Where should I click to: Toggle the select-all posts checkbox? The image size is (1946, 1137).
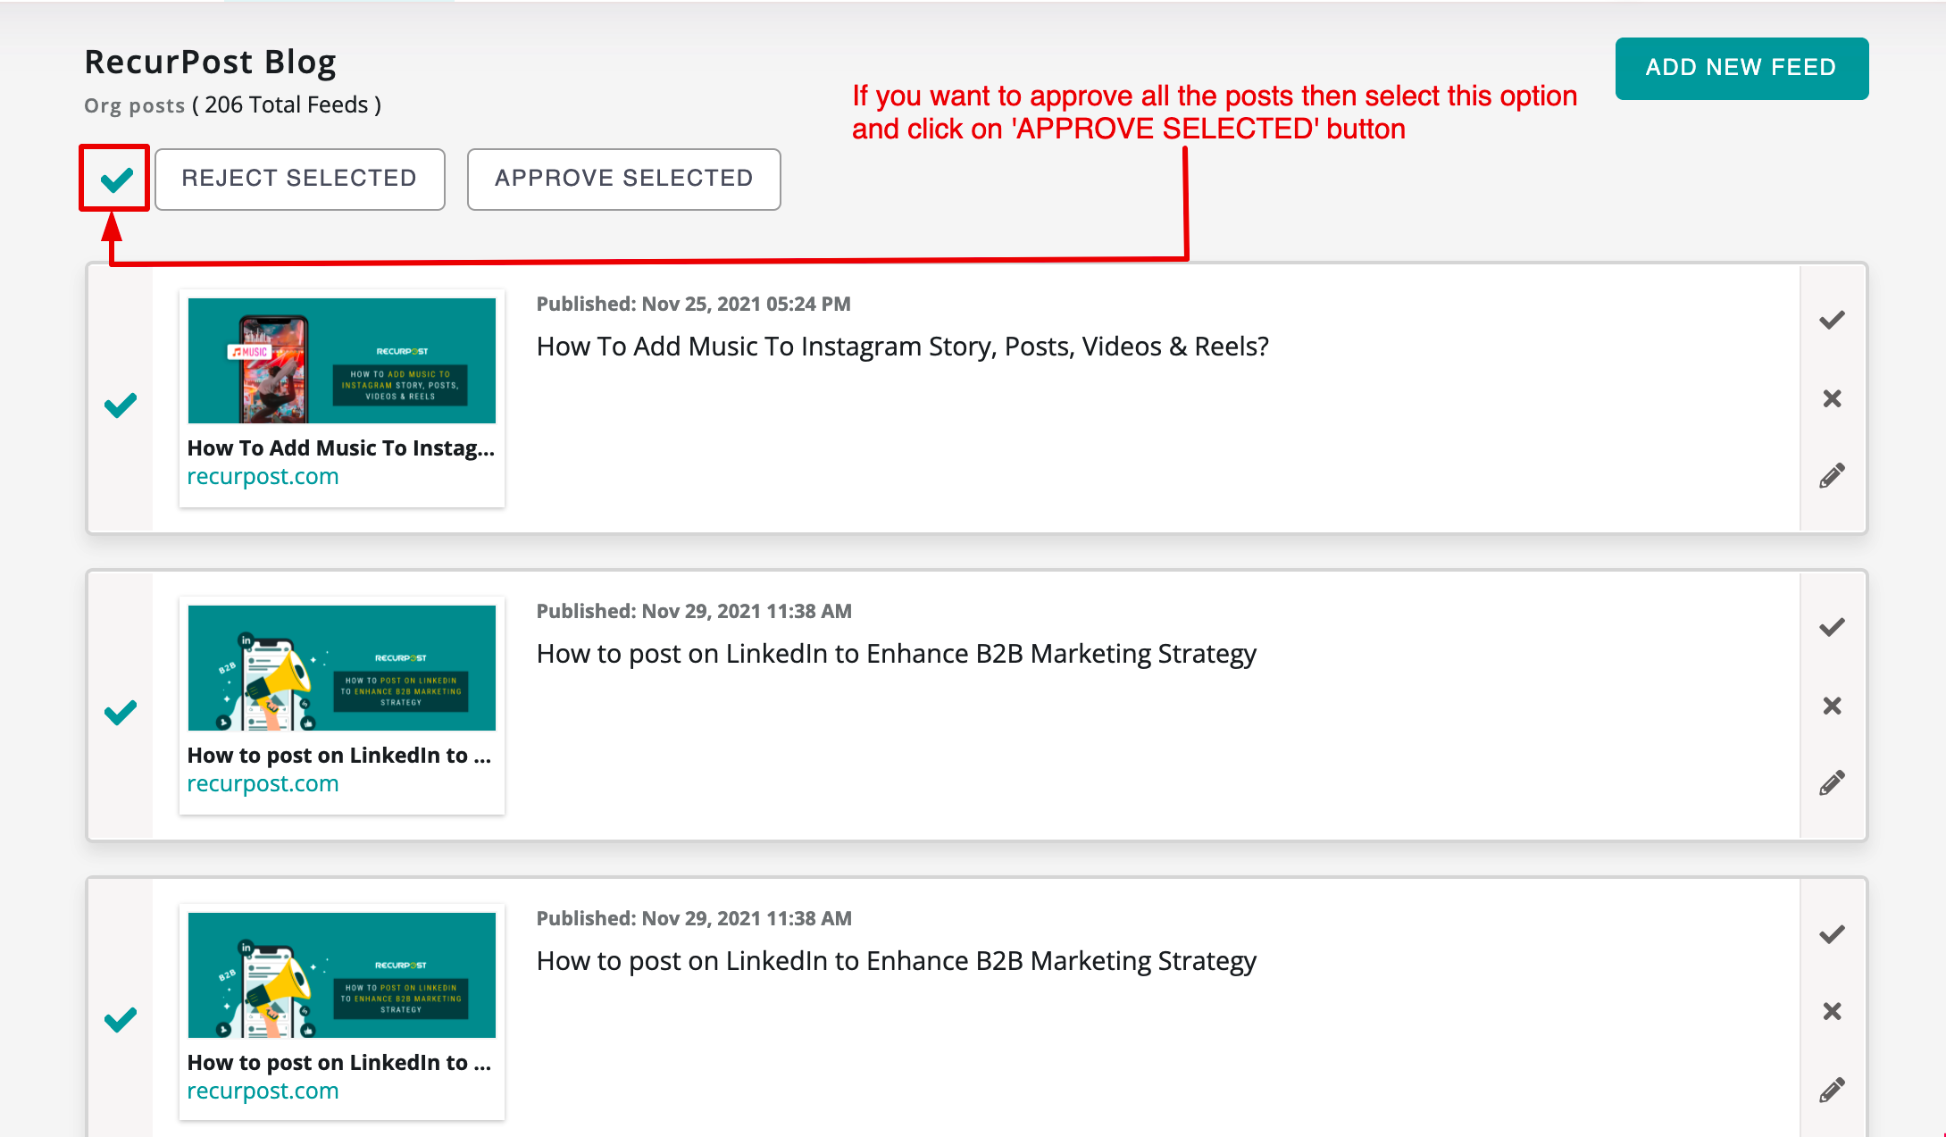pyautogui.click(x=116, y=180)
